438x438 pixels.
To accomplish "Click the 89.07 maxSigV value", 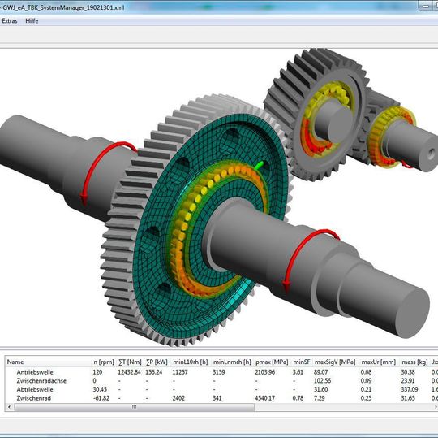I will (320, 372).
